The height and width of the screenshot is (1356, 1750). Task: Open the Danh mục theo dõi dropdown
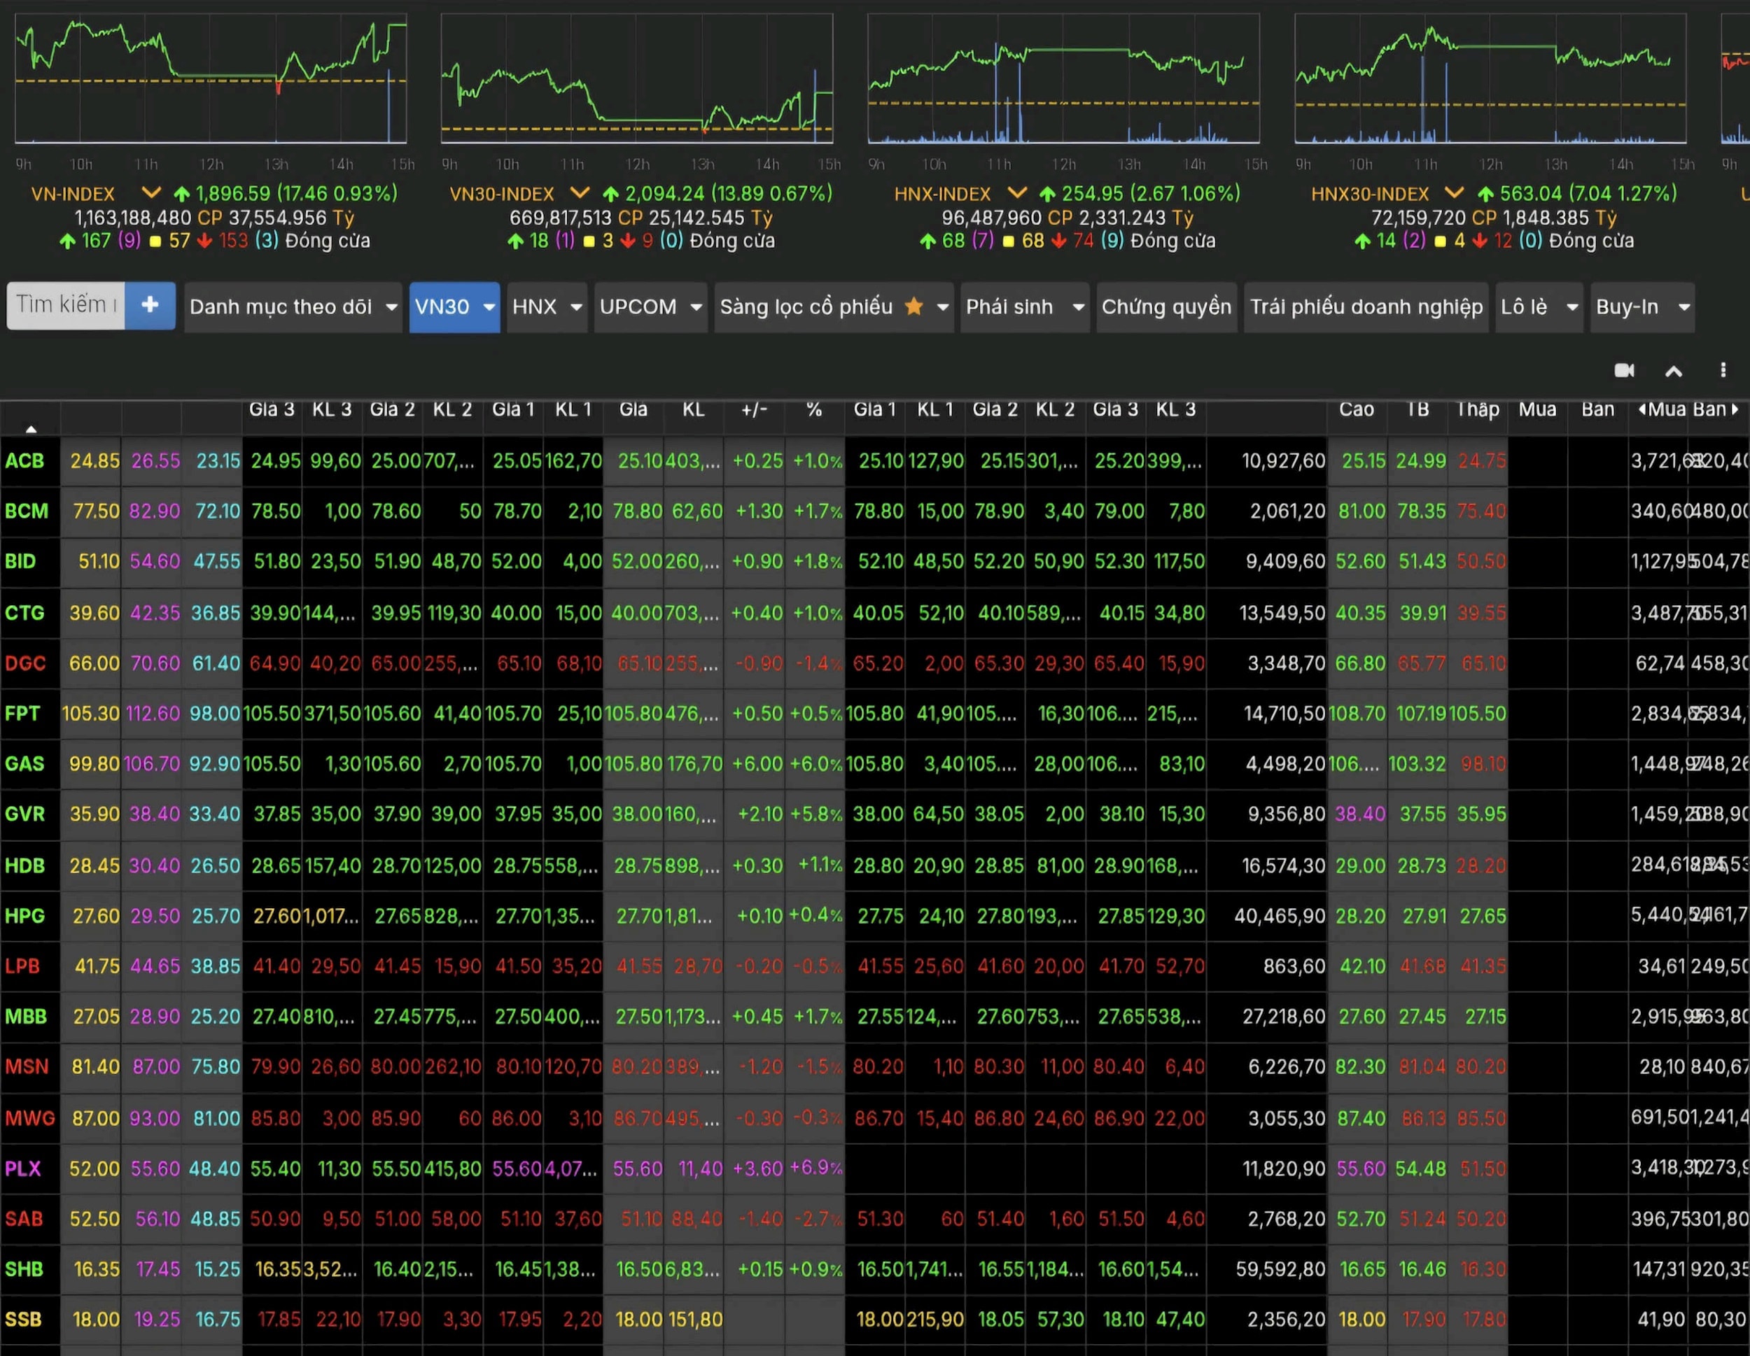point(293,306)
